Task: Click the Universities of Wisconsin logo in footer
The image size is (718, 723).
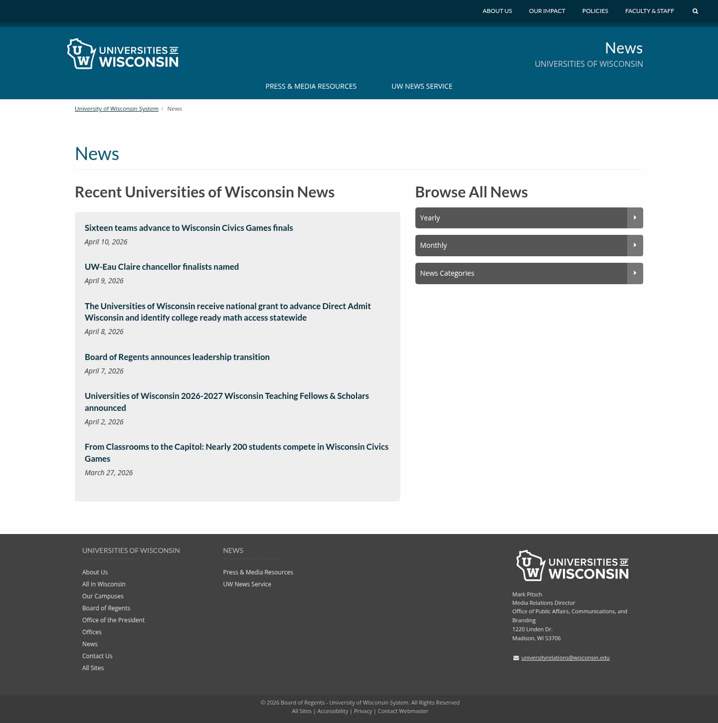Action: (572, 566)
